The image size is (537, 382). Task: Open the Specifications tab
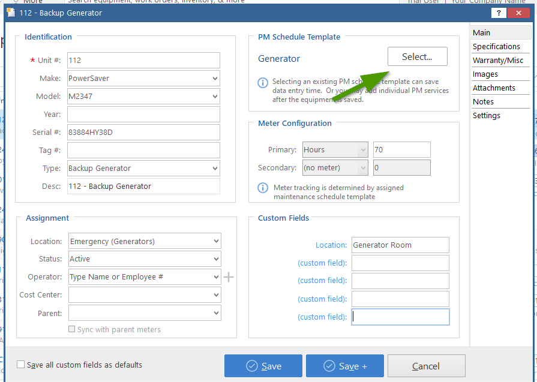coord(500,47)
